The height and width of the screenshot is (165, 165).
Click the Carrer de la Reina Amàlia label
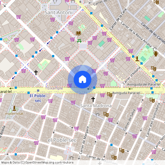click(136, 34)
